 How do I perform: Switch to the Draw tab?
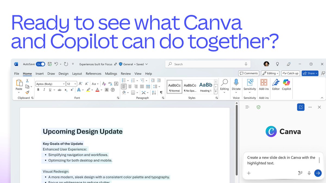51,73
